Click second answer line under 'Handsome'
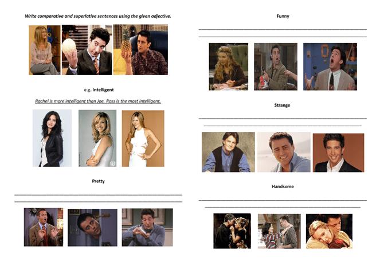 click(x=283, y=208)
